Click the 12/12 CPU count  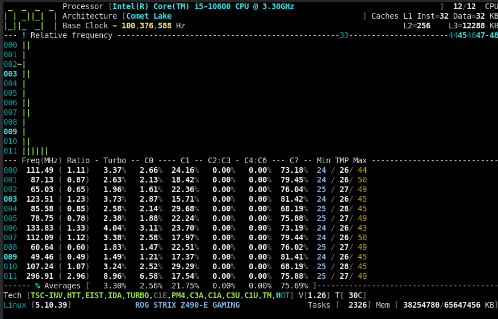click(464, 6)
